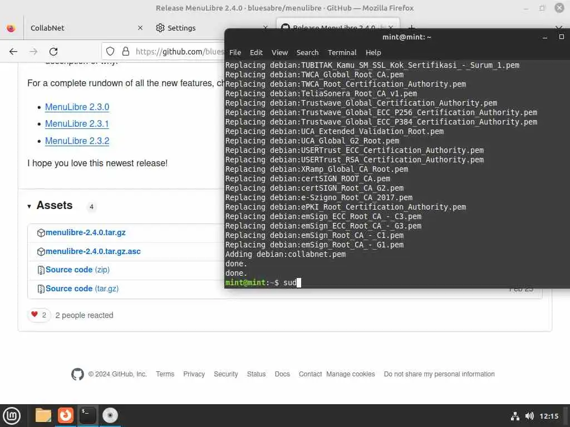Go back in Firefox history
Screen dimensions: 570x427
pyautogui.click(x=13, y=52)
